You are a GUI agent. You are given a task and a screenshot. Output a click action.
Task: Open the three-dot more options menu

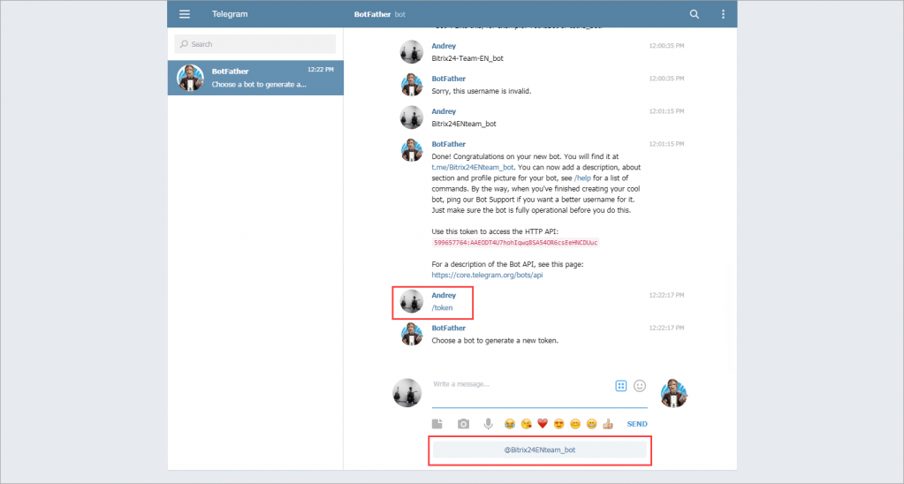723,14
